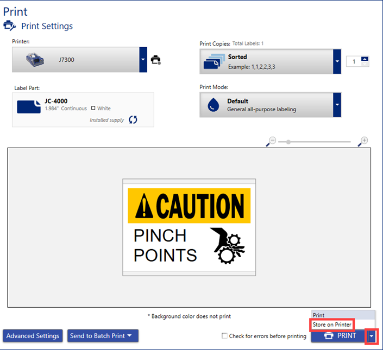The height and width of the screenshot is (350, 383).
Task: Click the printer properties icon beside J7300
Action: pos(156,60)
